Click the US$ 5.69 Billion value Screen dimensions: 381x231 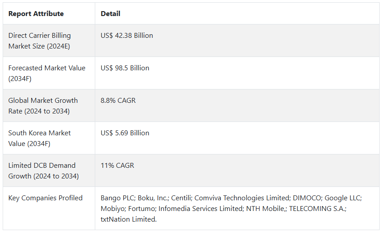[x=125, y=133]
